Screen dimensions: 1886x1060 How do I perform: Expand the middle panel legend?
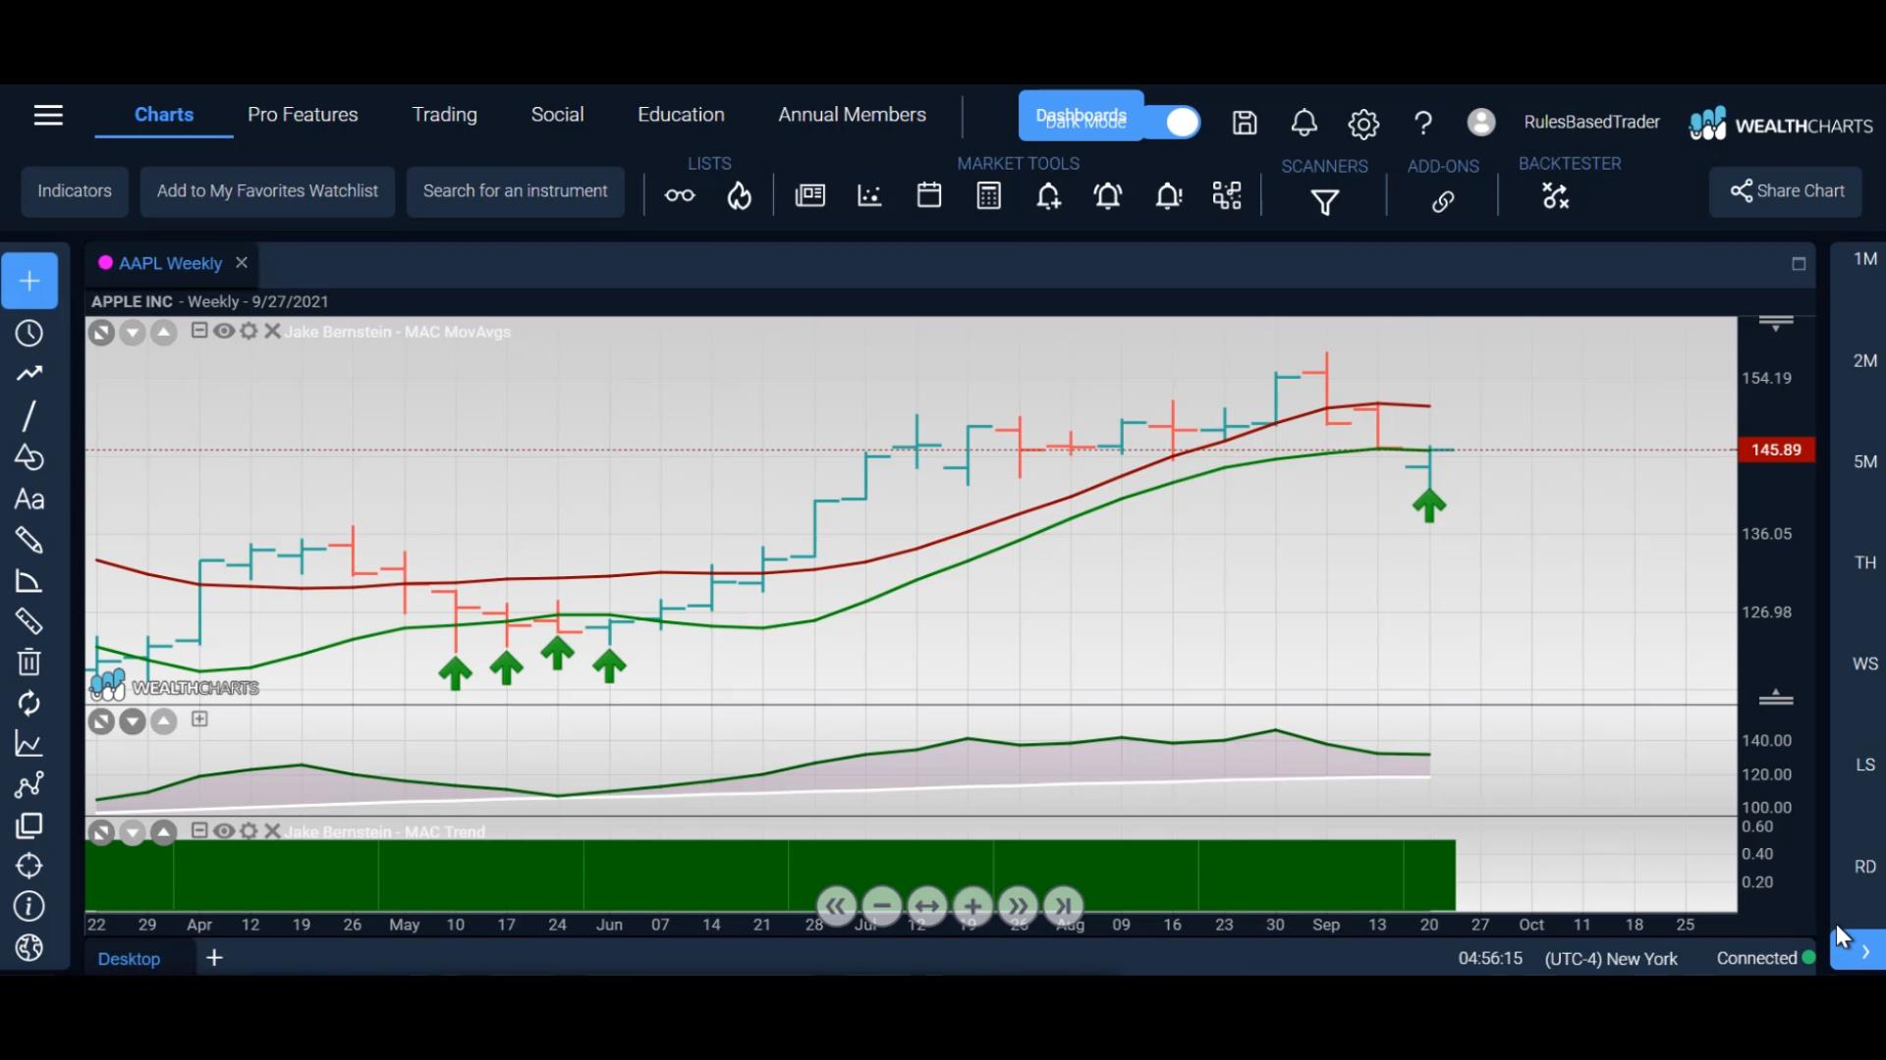pos(199,719)
